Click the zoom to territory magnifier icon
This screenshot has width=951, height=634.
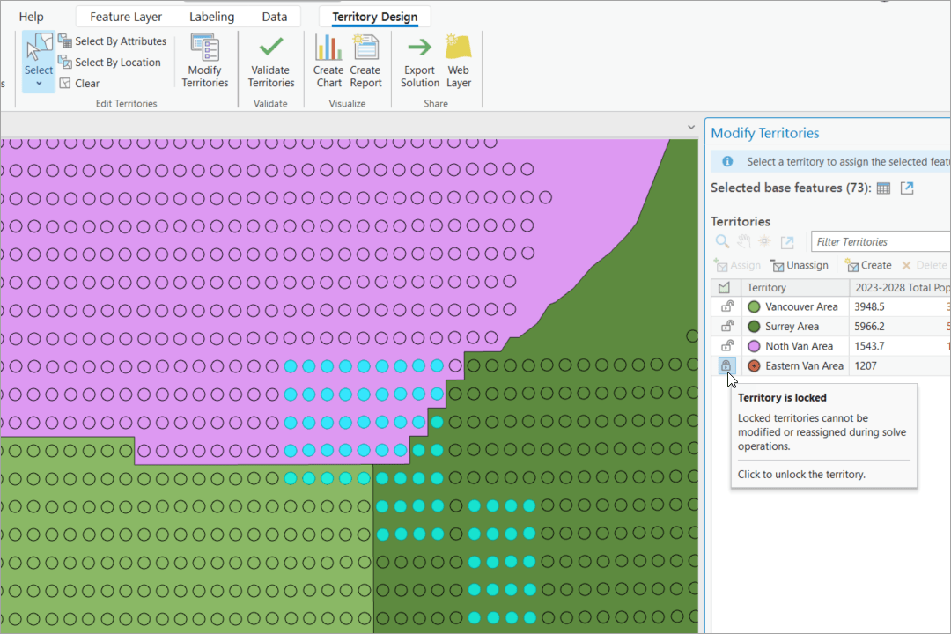click(722, 241)
